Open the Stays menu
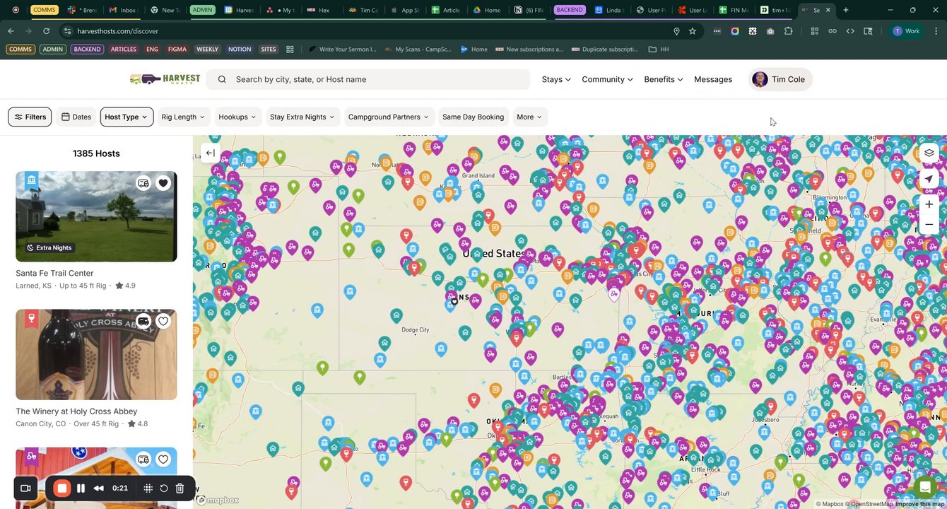Viewport: 947px width, 509px height. coord(555,80)
